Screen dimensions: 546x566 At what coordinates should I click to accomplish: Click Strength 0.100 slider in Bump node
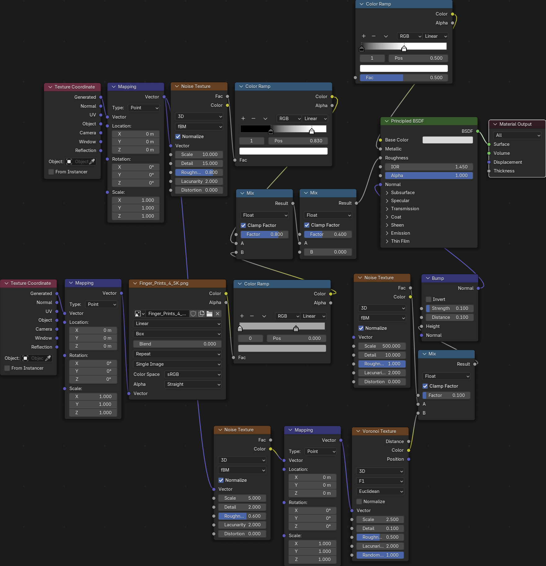click(450, 308)
